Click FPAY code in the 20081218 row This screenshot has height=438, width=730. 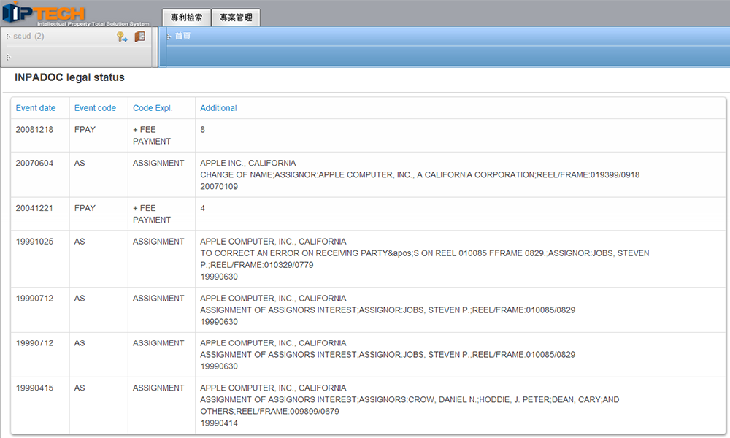click(85, 130)
